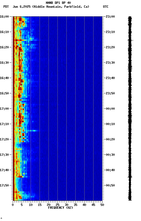Click the "00:00" UTC time label
141x221 pixels.
tap(110, 109)
